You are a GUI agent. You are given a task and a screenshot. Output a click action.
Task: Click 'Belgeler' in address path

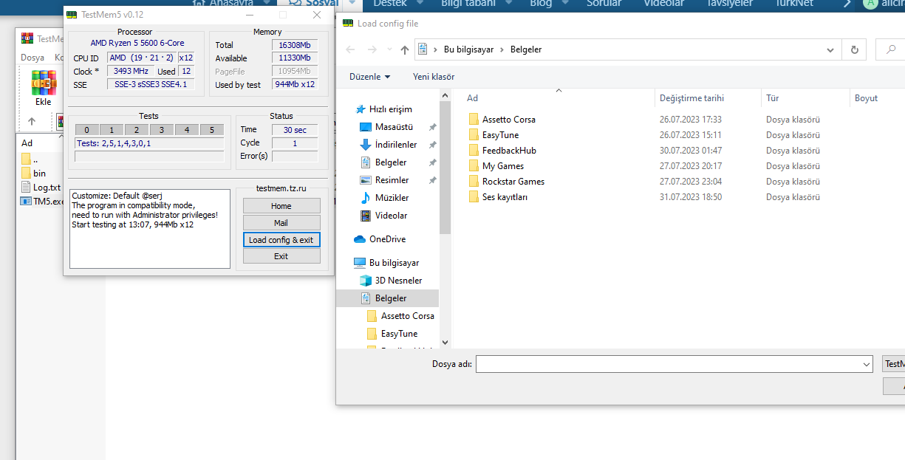point(526,49)
